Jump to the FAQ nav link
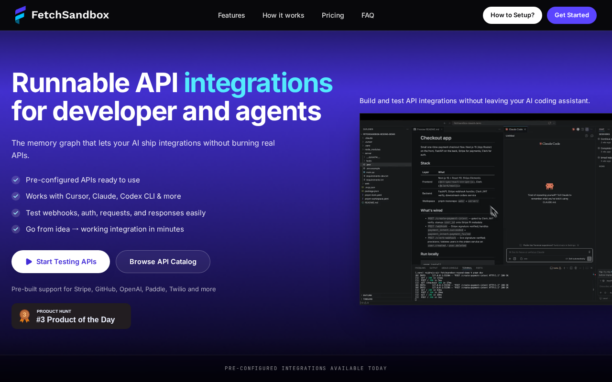 point(368,15)
